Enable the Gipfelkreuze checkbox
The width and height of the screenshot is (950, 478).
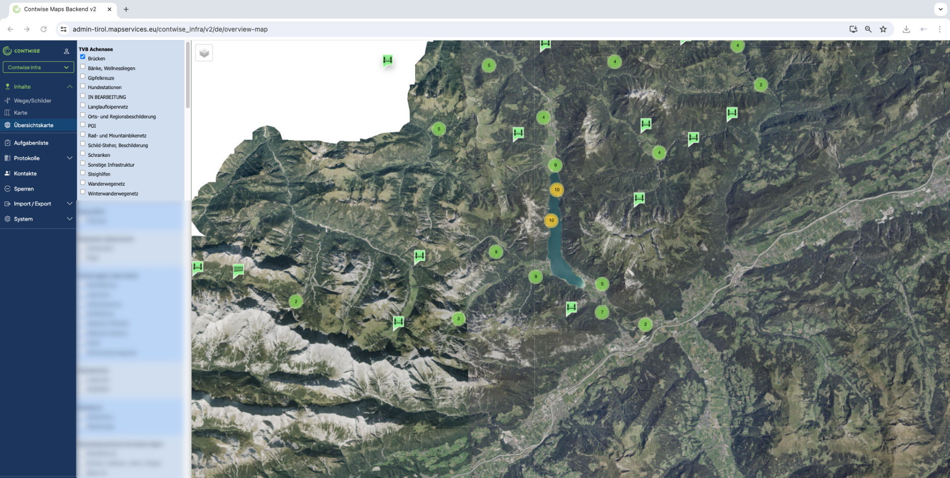point(83,76)
